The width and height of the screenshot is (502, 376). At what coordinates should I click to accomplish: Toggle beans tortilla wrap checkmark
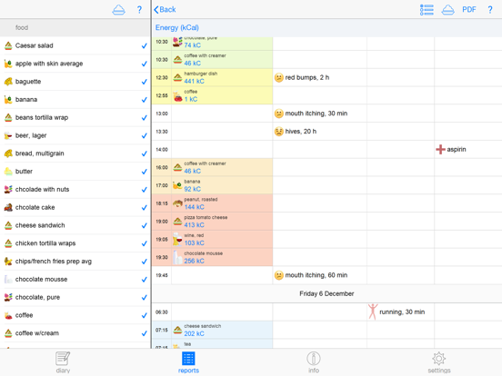tap(144, 118)
